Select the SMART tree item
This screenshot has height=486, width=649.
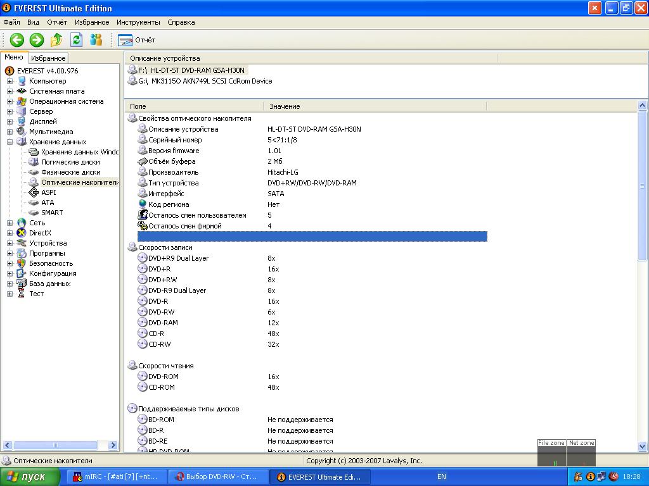tap(51, 213)
